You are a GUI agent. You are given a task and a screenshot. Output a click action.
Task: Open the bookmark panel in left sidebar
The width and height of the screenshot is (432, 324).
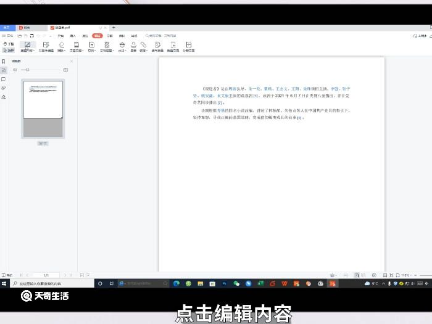(x=4, y=62)
